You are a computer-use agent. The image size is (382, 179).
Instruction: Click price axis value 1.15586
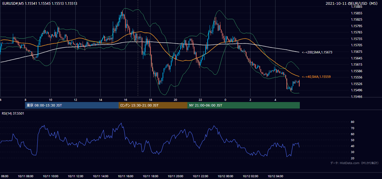(357, 71)
